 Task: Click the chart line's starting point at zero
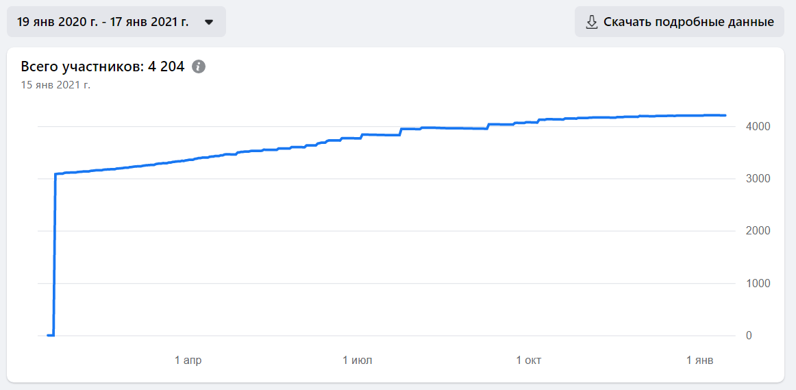(x=48, y=335)
